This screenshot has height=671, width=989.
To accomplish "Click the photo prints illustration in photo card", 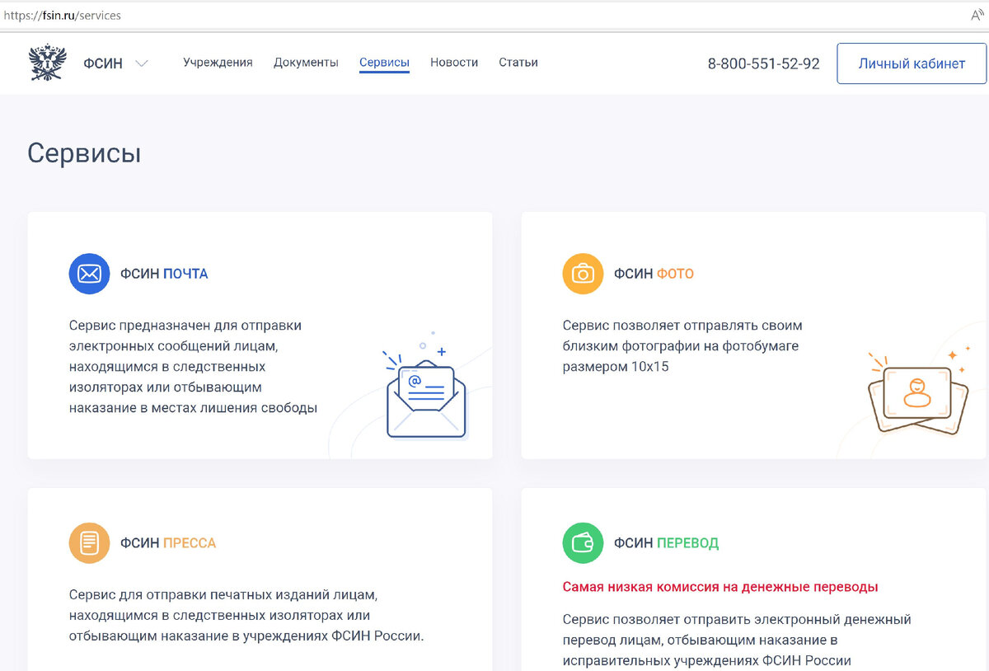I will [918, 393].
